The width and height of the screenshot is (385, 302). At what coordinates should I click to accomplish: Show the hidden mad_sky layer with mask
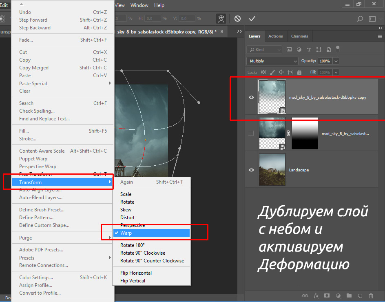[x=251, y=133]
